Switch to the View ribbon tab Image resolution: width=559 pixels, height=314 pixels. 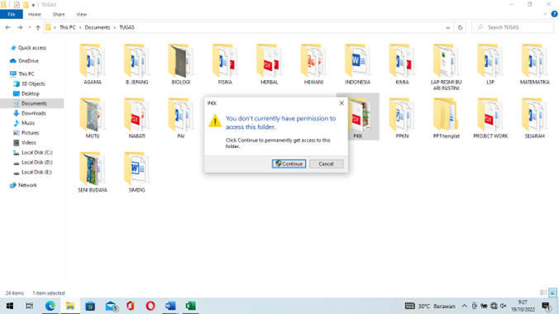[81, 14]
